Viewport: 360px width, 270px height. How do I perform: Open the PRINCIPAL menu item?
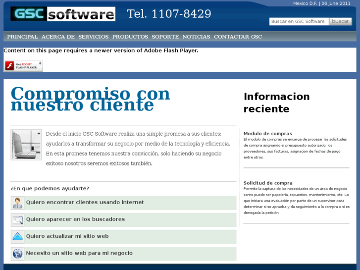point(22,37)
